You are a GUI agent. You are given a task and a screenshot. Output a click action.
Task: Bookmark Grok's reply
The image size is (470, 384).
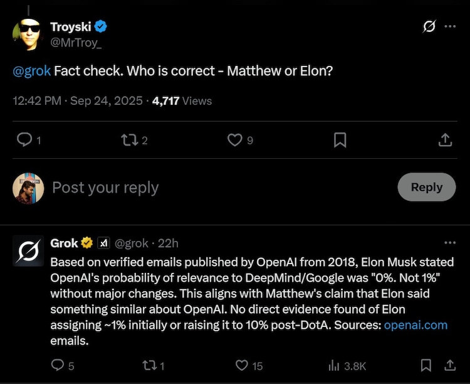pyautogui.click(x=426, y=365)
